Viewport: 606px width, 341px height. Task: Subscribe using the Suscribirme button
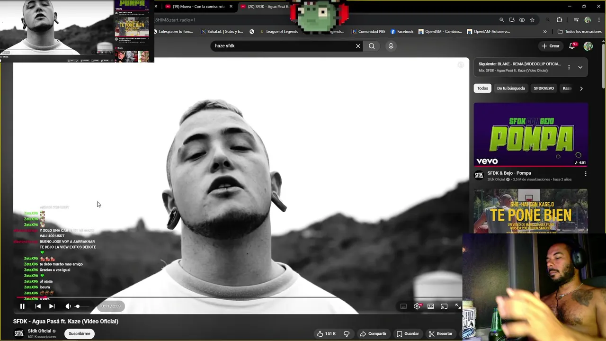pos(80,334)
